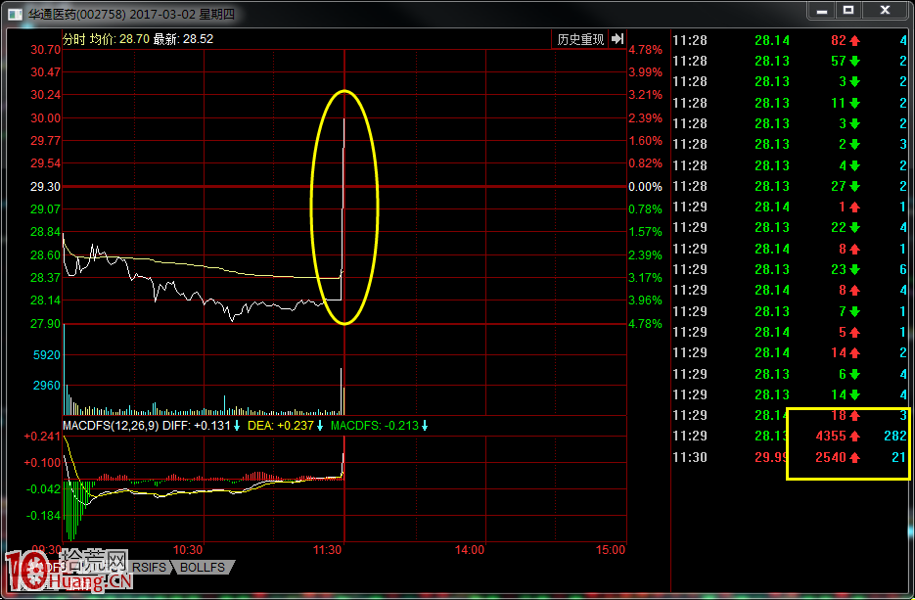
Task: Click the window icon left of 华通医药 title
Action: (16, 14)
